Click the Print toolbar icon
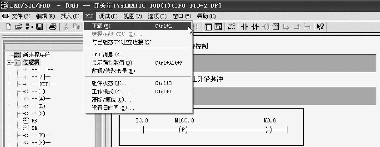 (53, 27)
